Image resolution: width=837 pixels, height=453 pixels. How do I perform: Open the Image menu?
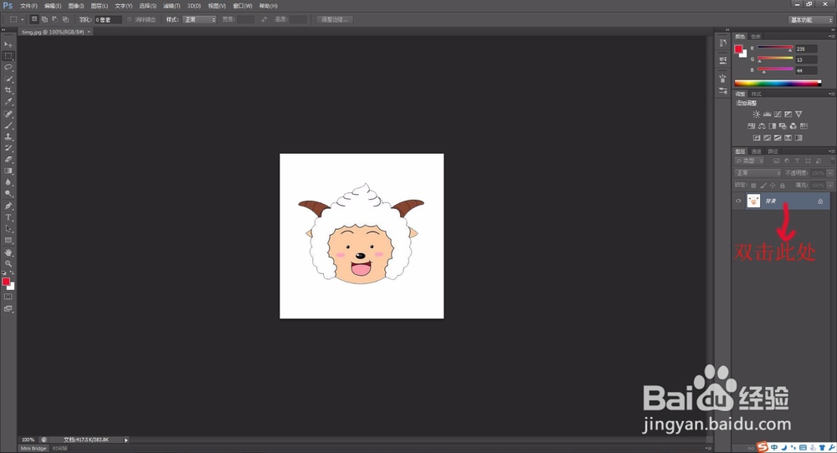tap(76, 6)
